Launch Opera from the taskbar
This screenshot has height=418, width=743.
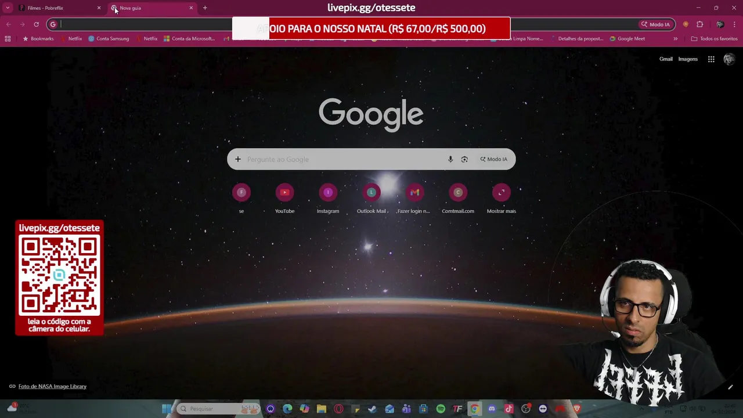click(338, 409)
